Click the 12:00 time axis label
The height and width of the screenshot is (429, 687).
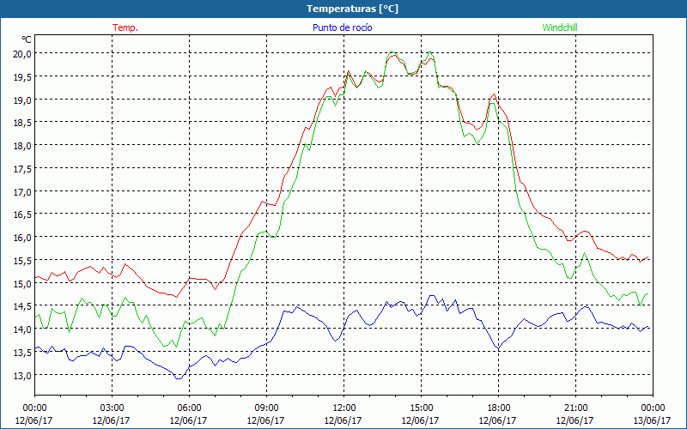pos(343,408)
